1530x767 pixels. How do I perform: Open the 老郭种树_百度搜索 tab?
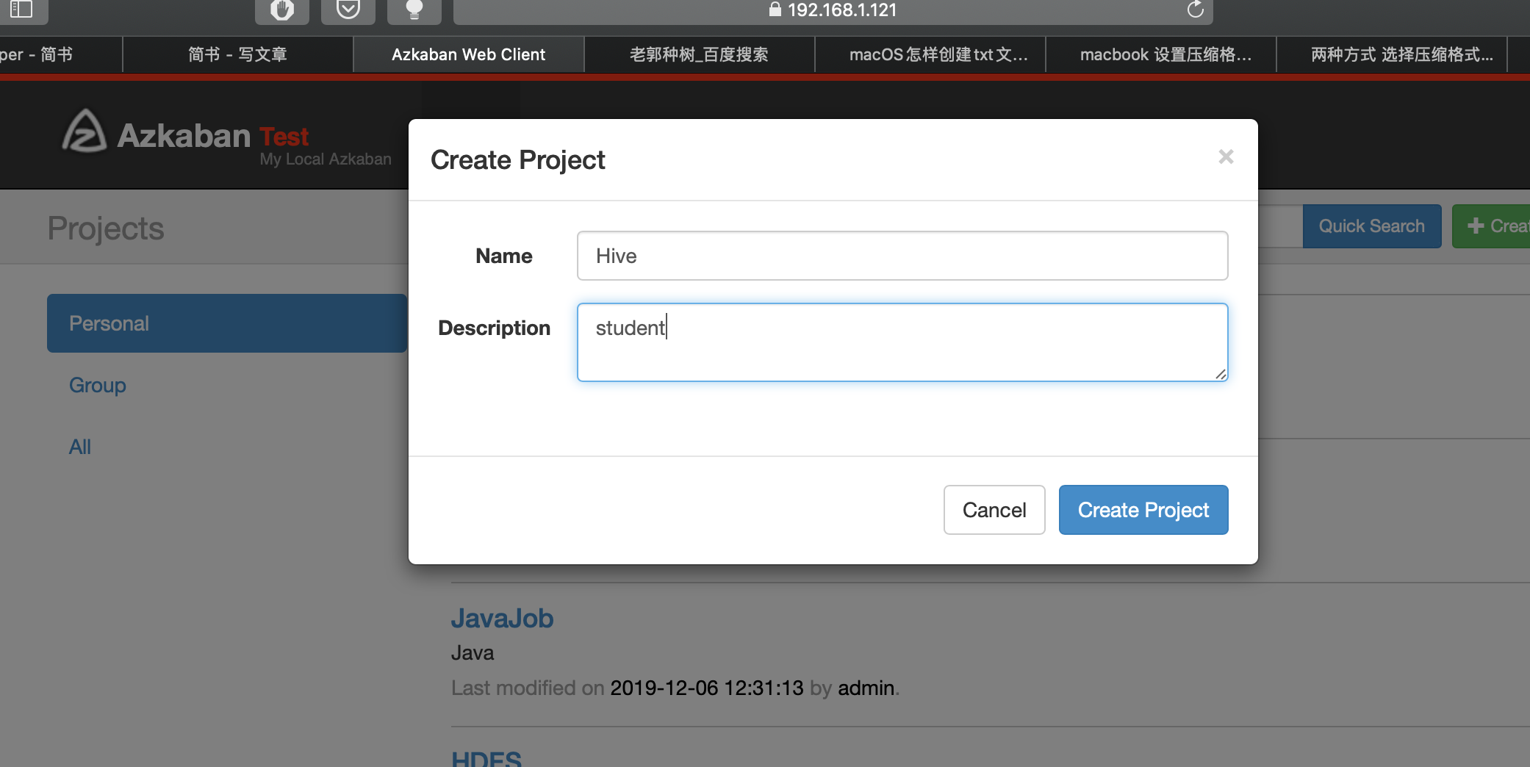click(699, 54)
